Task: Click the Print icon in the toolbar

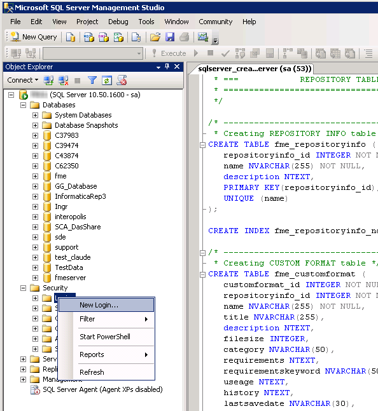Action: coord(185,37)
